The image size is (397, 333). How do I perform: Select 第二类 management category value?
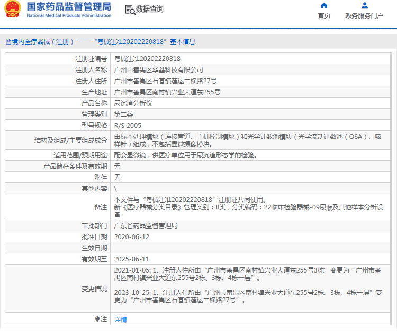[123, 115]
